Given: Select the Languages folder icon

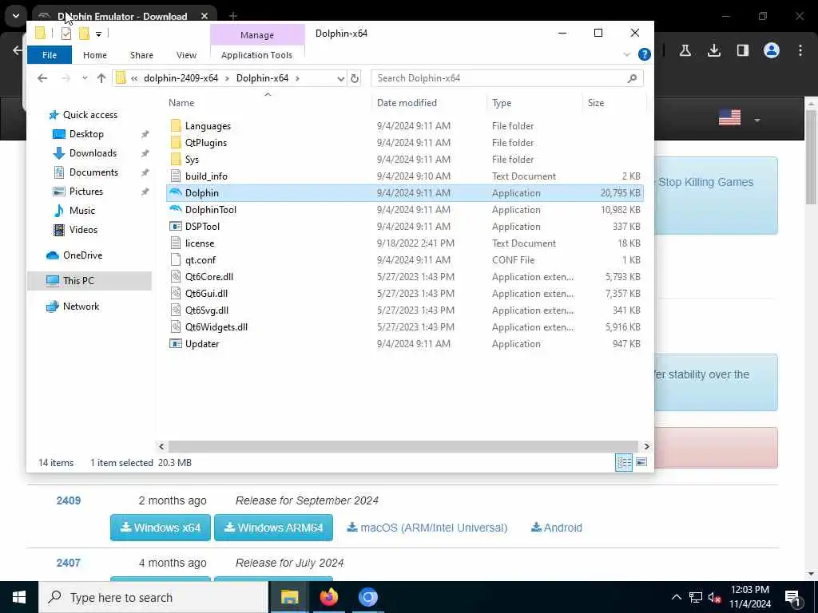Looking at the screenshot, I should pyautogui.click(x=176, y=125).
